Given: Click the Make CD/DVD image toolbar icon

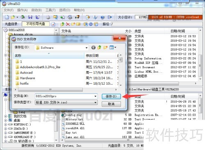Looking at the screenshot, I should 48,17.
